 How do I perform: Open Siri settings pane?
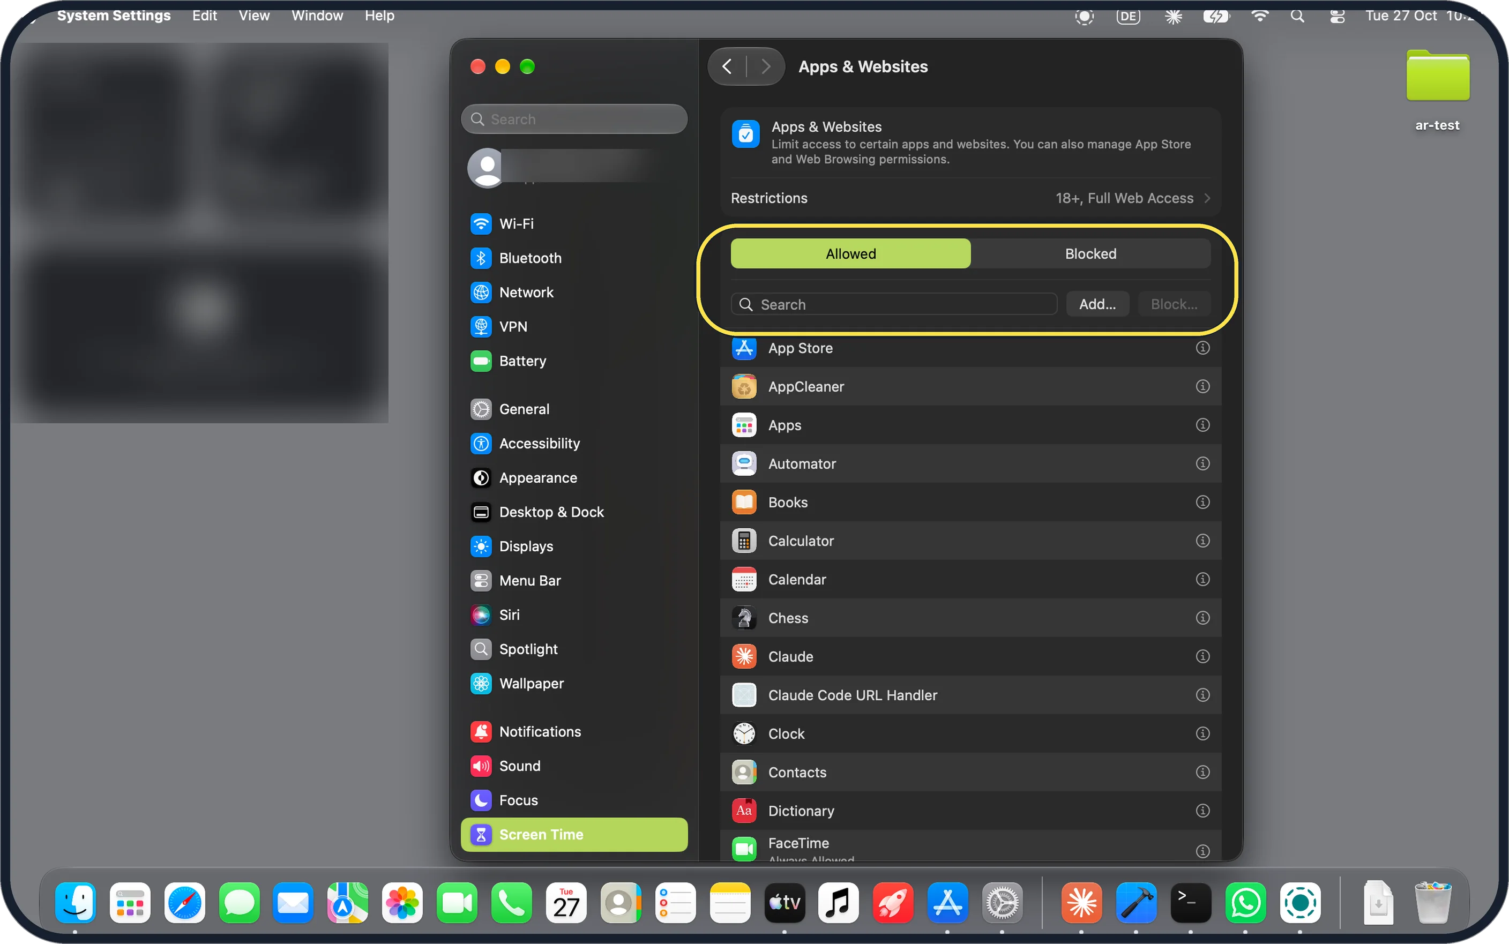click(x=574, y=615)
